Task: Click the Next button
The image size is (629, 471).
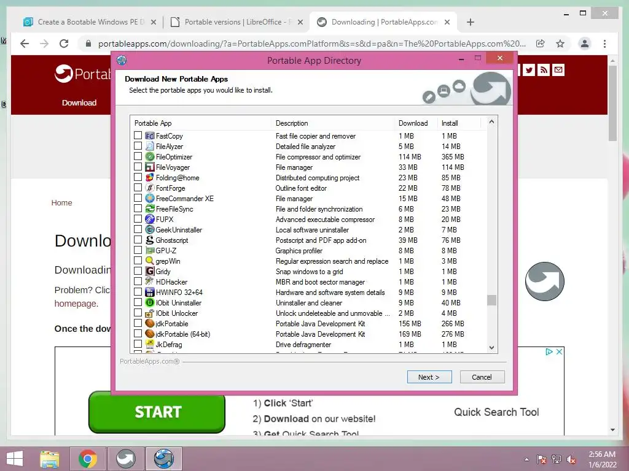Action: [429, 377]
